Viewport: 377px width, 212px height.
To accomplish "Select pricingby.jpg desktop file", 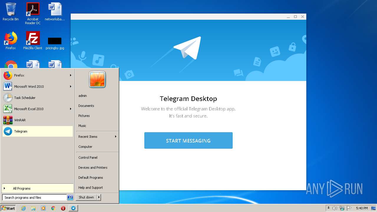I will pyautogui.click(x=55, y=43).
